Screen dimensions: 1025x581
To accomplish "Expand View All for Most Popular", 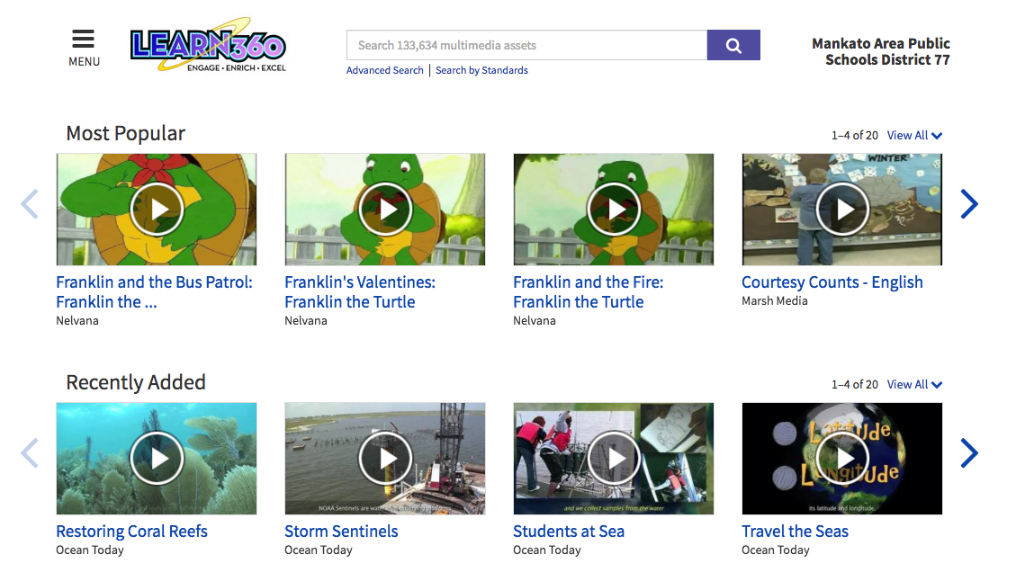I will tap(914, 135).
